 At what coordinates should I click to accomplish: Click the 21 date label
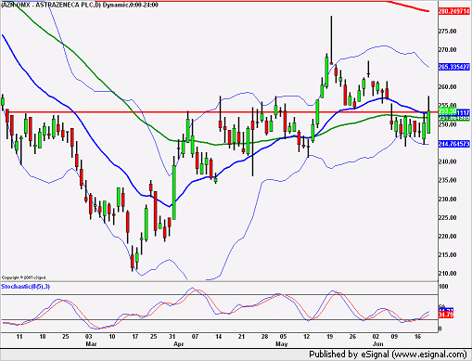pyautogui.click(x=241, y=337)
